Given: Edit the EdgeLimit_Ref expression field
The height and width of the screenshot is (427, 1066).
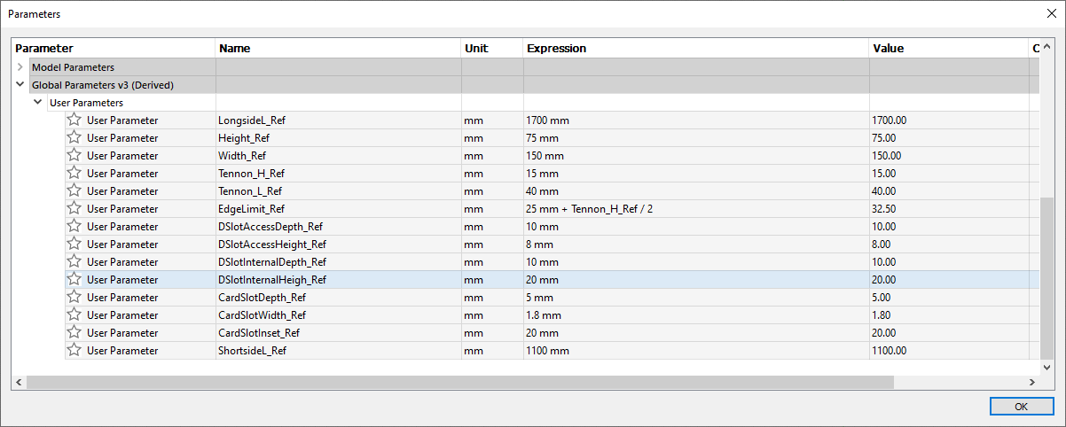Looking at the screenshot, I should point(696,208).
